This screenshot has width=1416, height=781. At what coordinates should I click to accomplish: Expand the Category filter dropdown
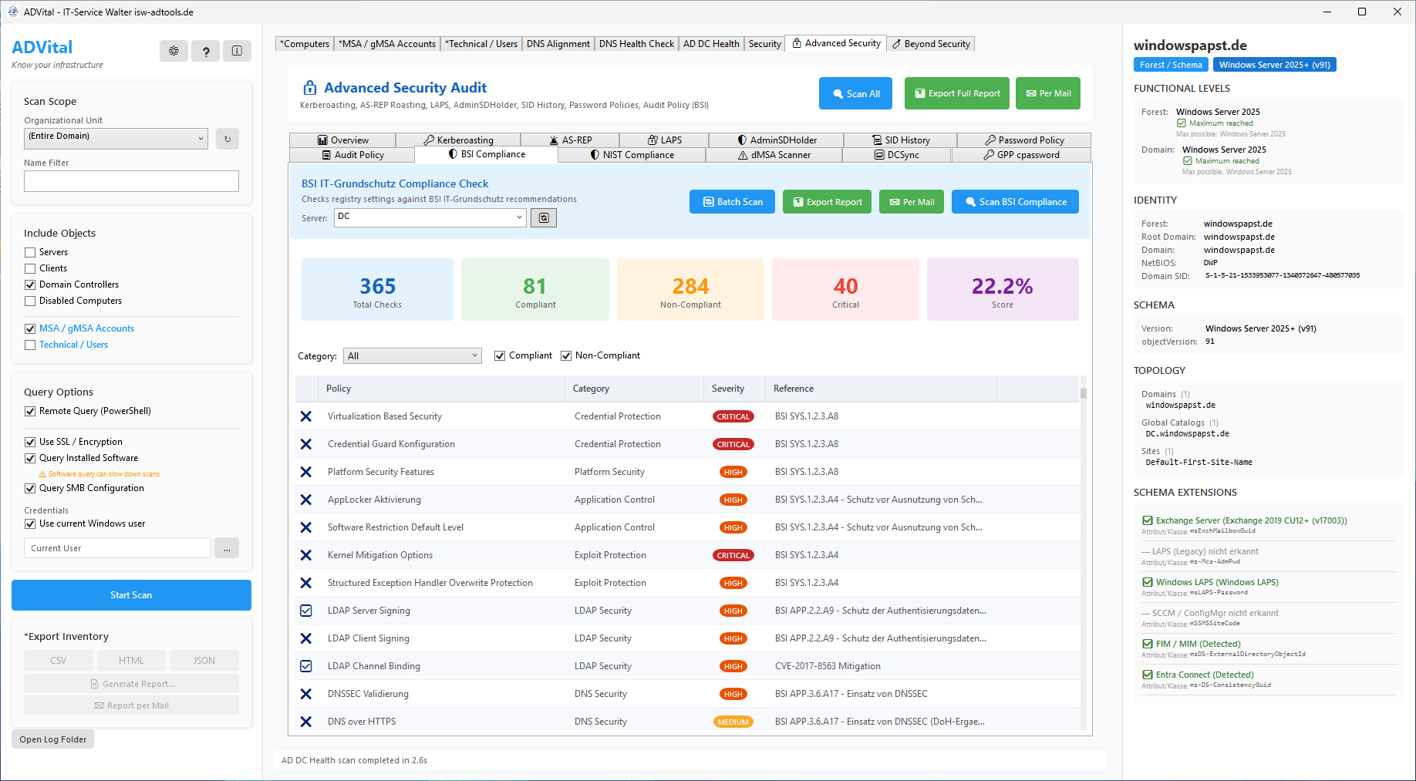tap(413, 356)
